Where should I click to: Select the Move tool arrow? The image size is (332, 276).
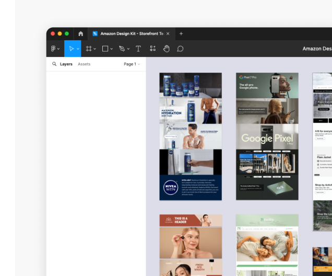pos(72,49)
